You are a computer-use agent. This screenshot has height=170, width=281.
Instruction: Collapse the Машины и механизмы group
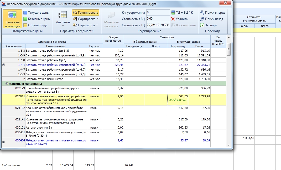(7, 84)
